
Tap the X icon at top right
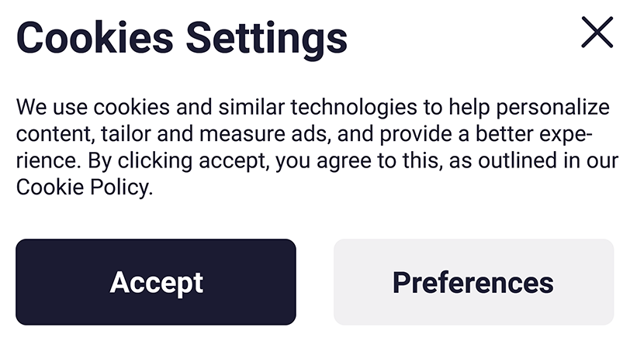tap(597, 33)
